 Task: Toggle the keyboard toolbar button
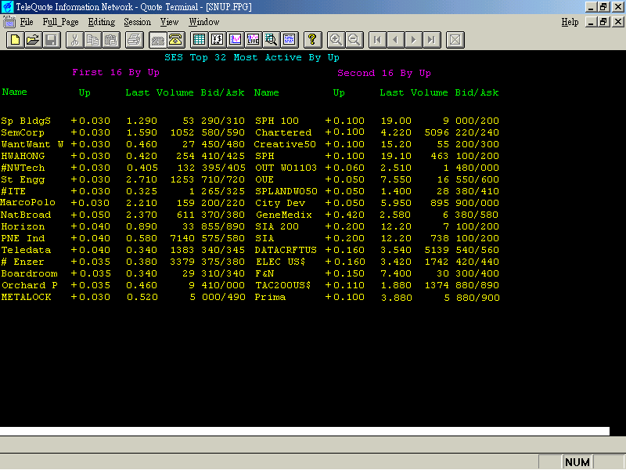[x=157, y=40]
